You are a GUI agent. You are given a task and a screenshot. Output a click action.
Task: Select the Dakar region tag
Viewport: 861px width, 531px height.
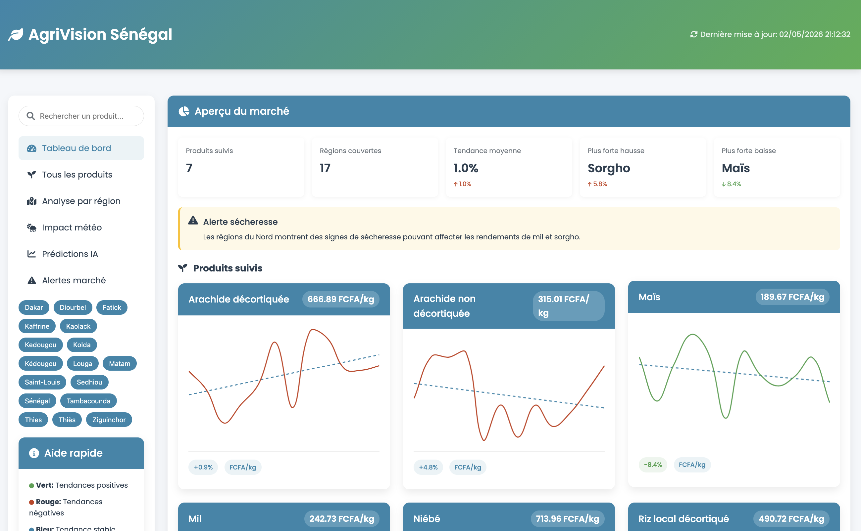[34, 307]
